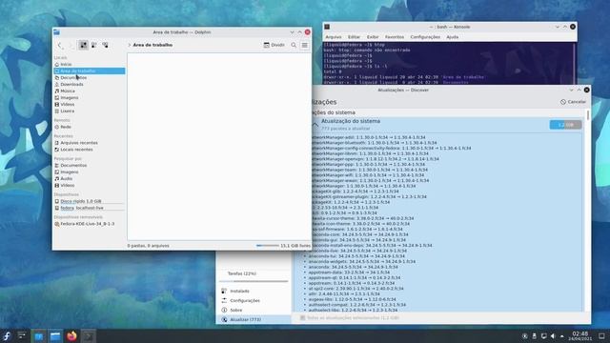Open volume control in system tray

[x=553, y=336]
